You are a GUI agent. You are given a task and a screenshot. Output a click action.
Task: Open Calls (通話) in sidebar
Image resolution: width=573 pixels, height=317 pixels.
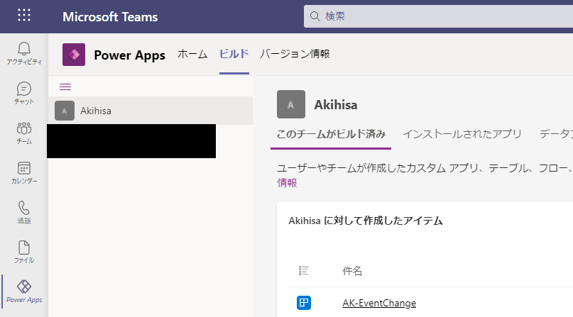[24, 212]
